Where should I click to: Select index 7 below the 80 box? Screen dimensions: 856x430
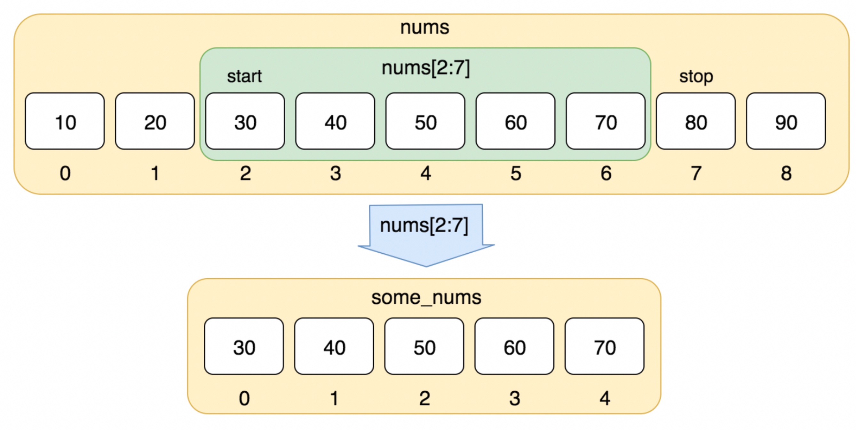coord(696,173)
